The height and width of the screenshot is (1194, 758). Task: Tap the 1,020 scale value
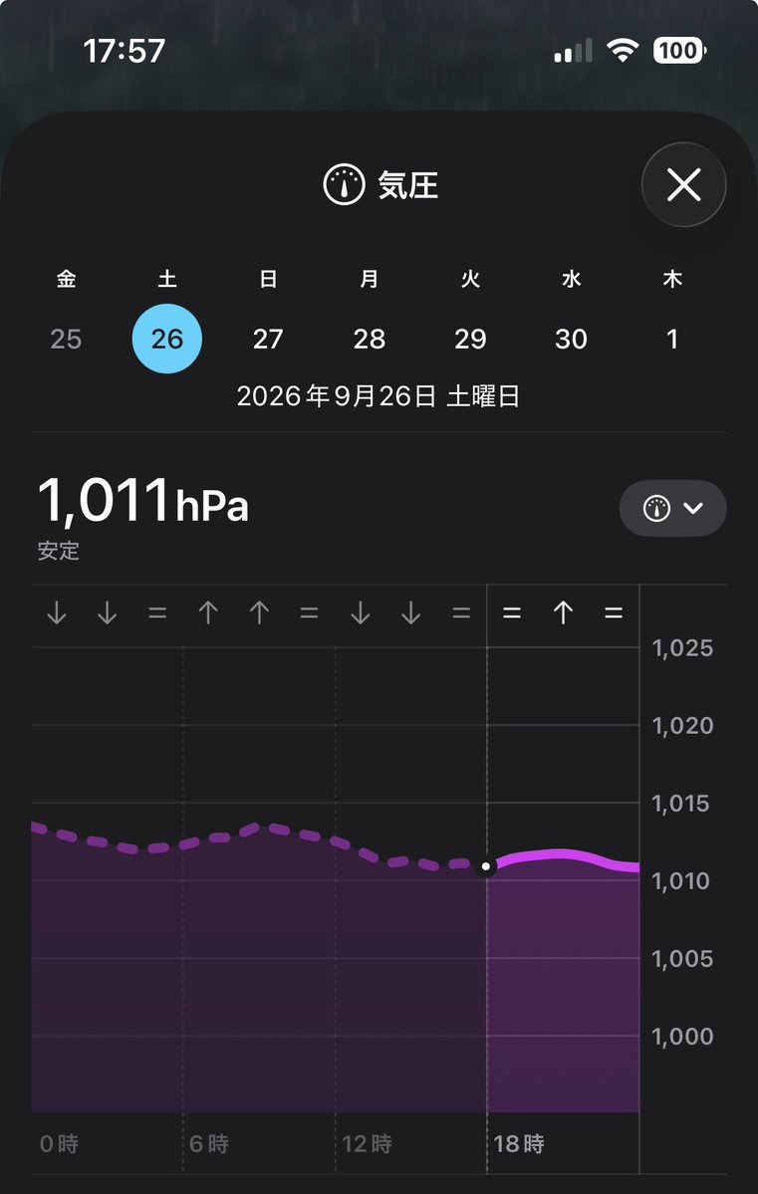point(682,726)
